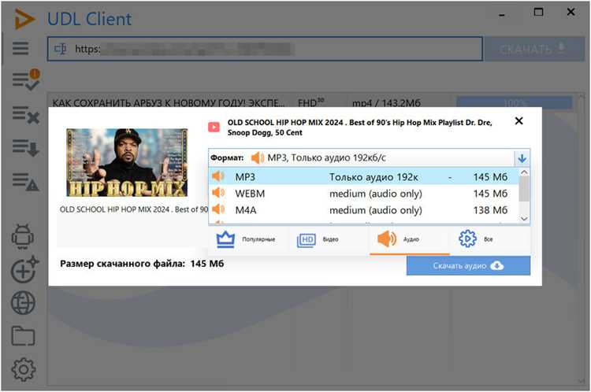Show the failed downloads list with warning icon
The height and width of the screenshot is (392, 591).
tap(26, 182)
